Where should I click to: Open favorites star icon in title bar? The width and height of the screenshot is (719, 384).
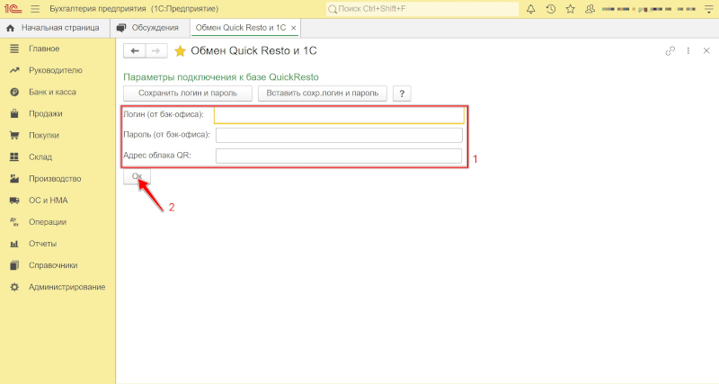point(571,9)
